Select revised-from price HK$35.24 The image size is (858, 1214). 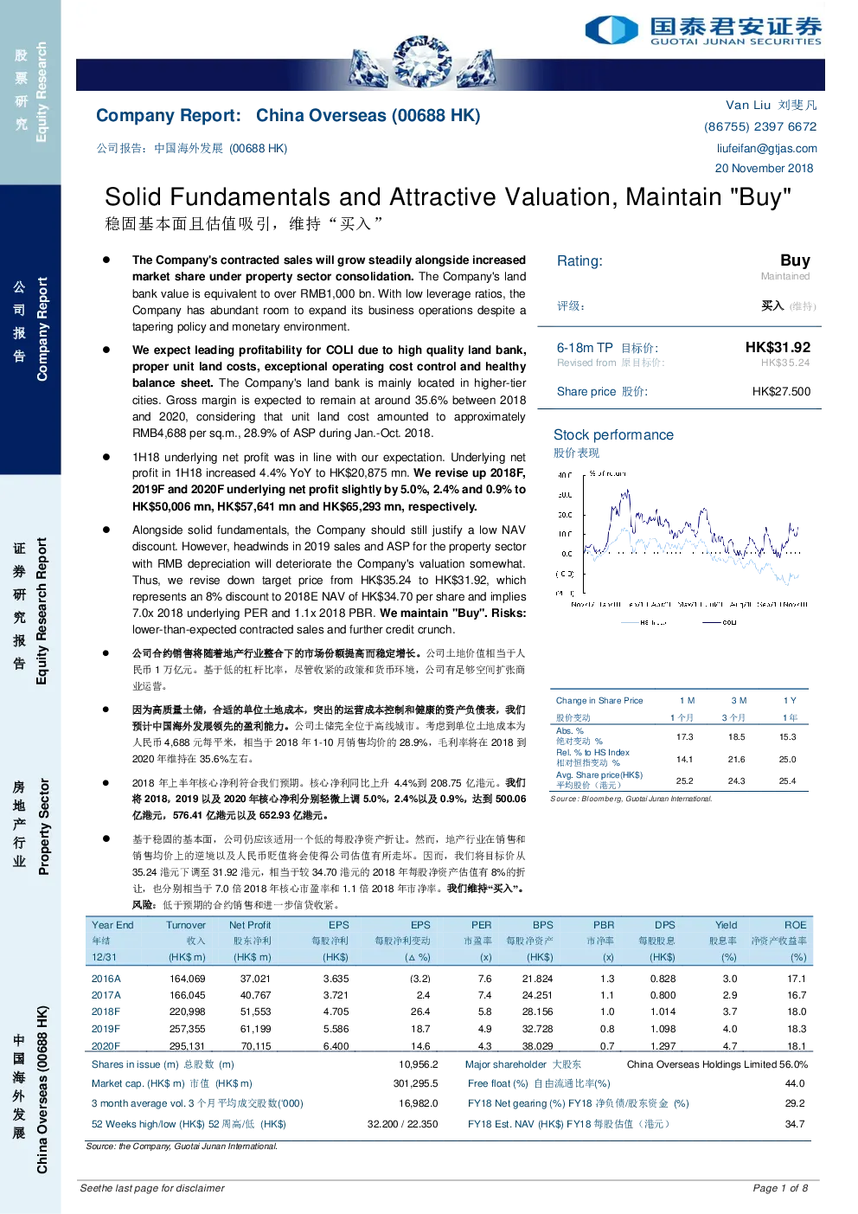pyautogui.click(x=785, y=363)
